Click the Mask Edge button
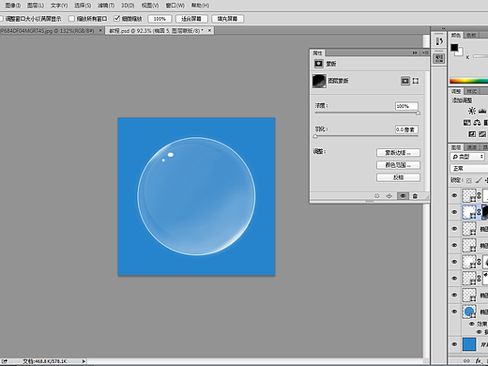This screenshot has width=488, height=366. (398, 153)
